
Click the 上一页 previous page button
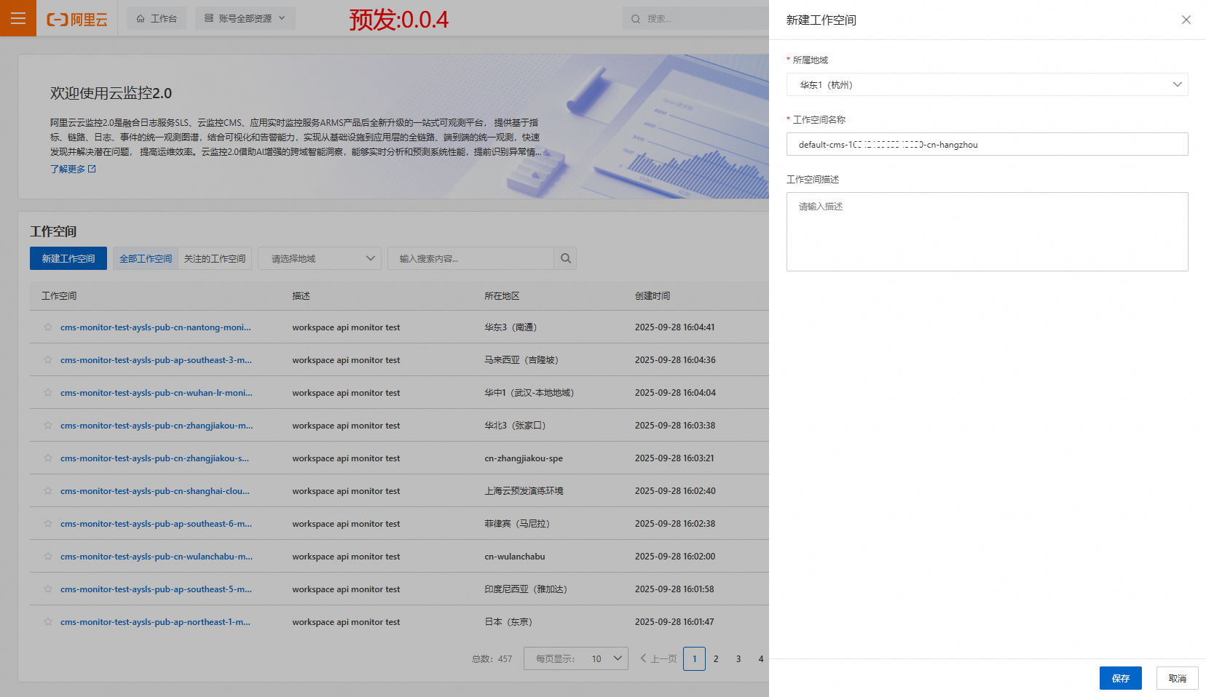click(x=658, y=658)
